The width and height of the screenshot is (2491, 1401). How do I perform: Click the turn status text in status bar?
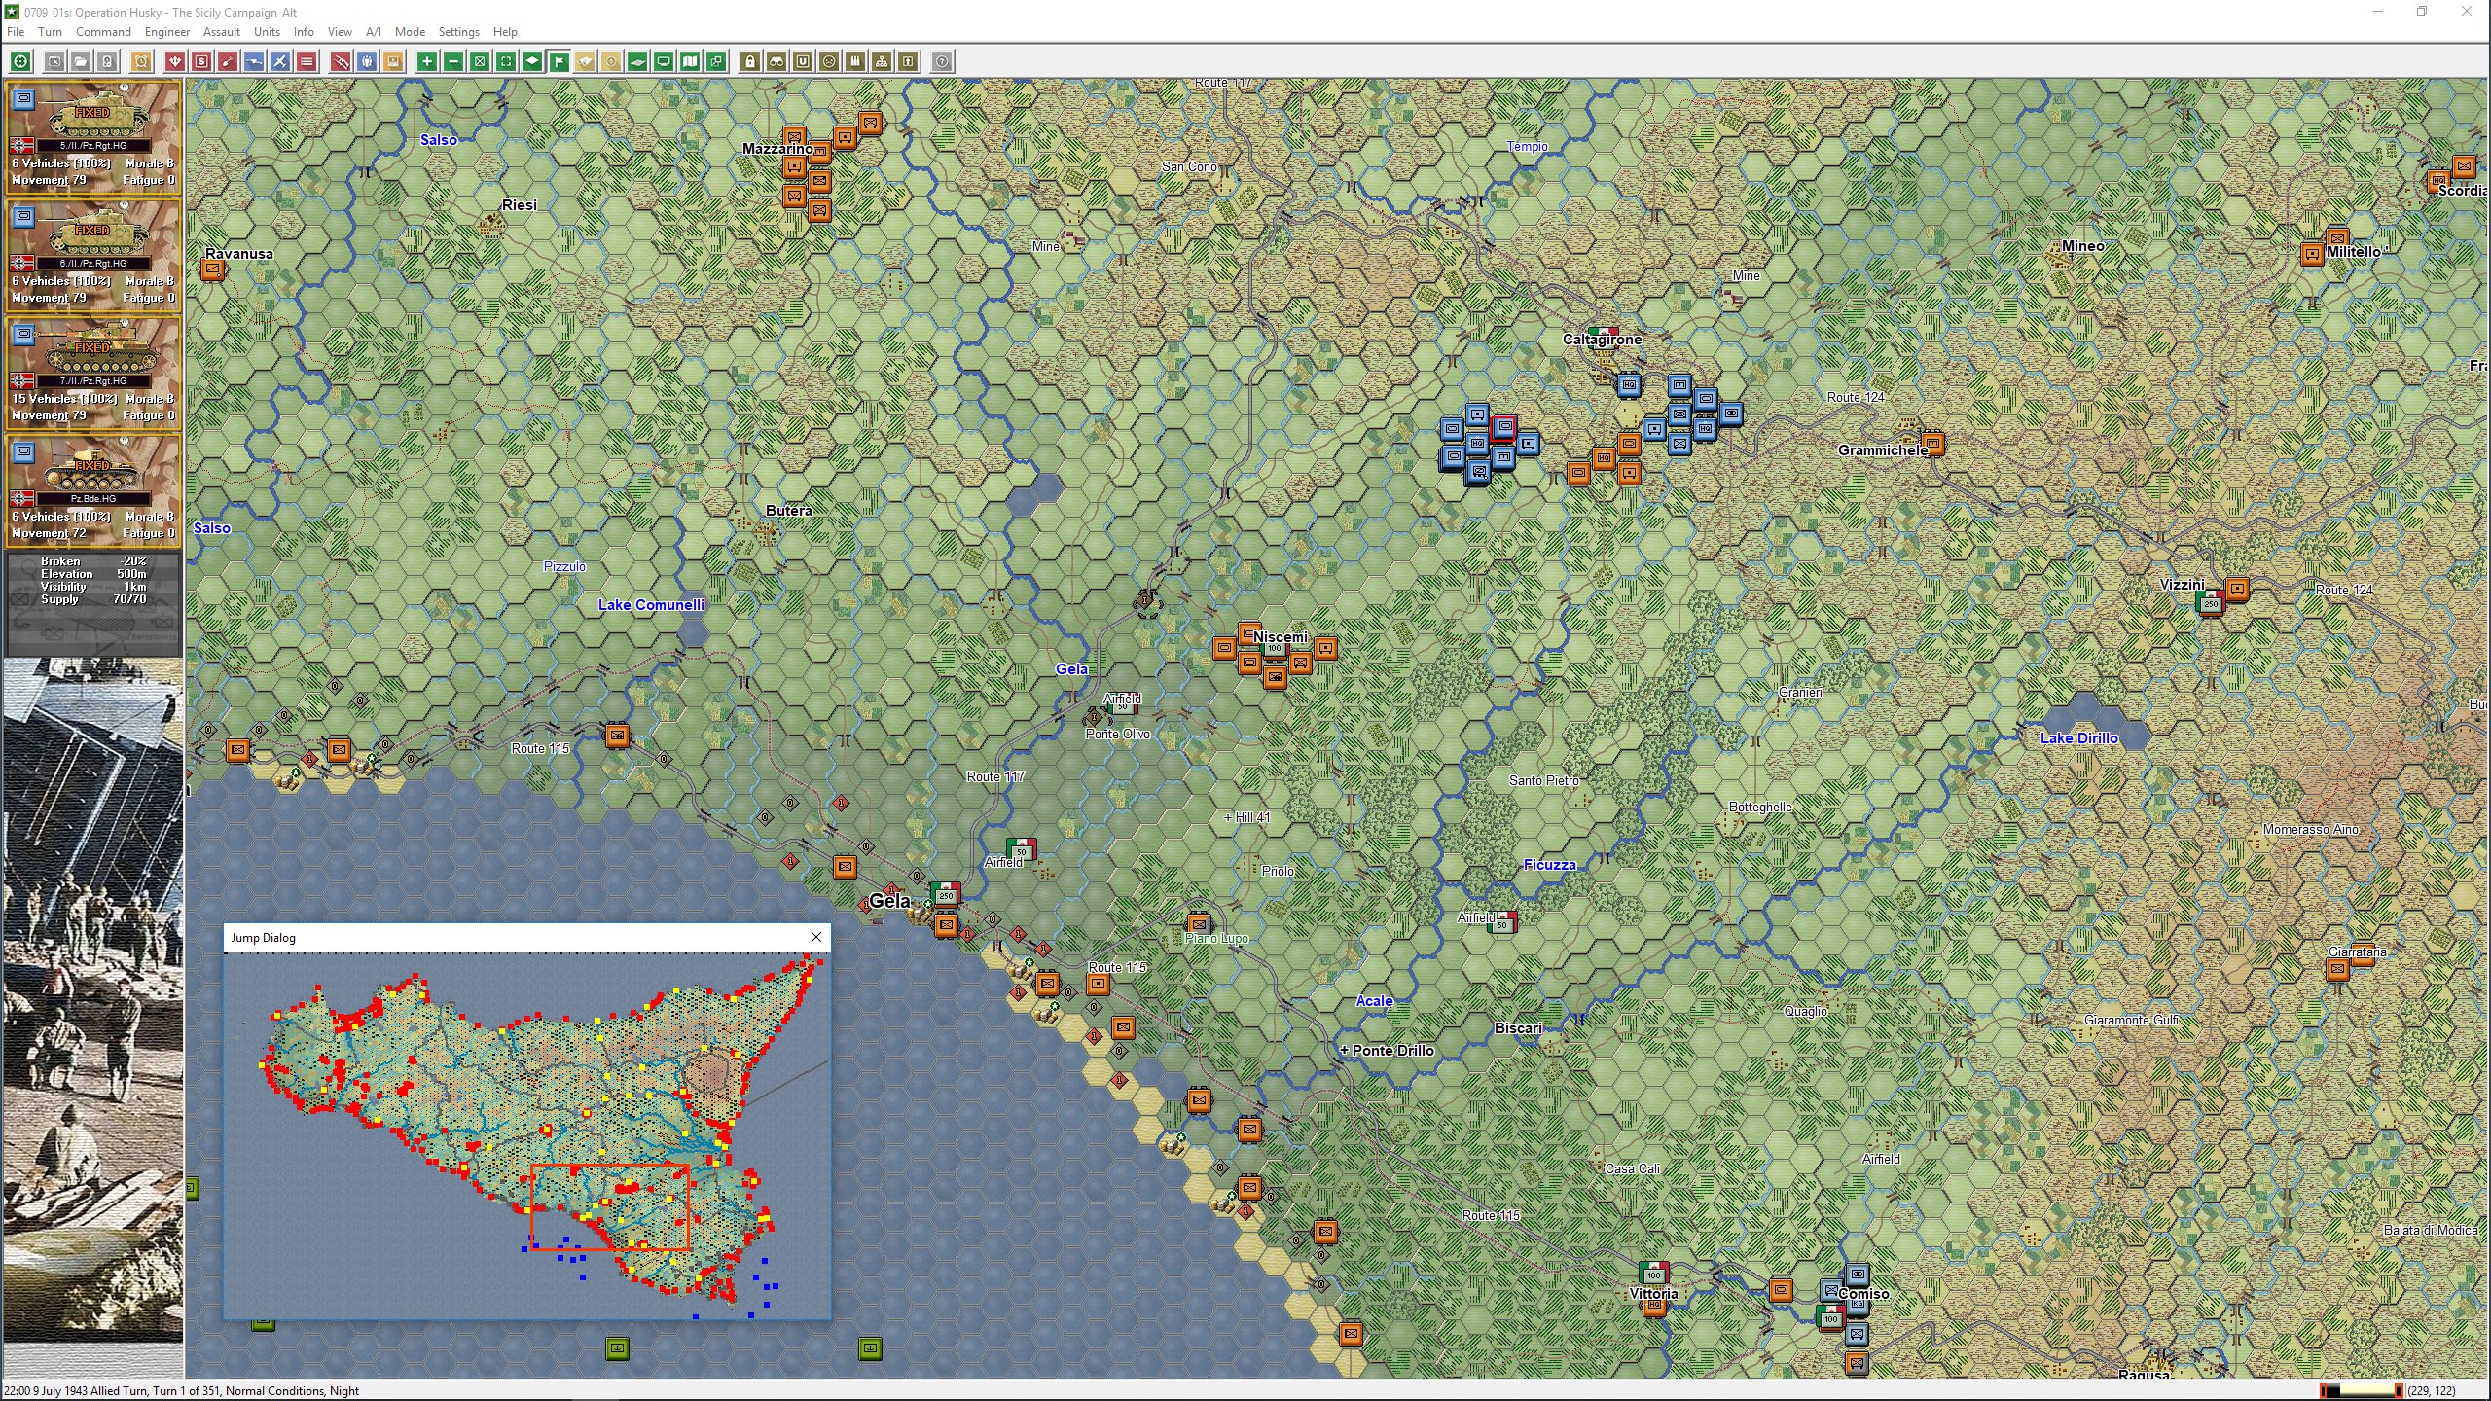[x=181, y=1391]
